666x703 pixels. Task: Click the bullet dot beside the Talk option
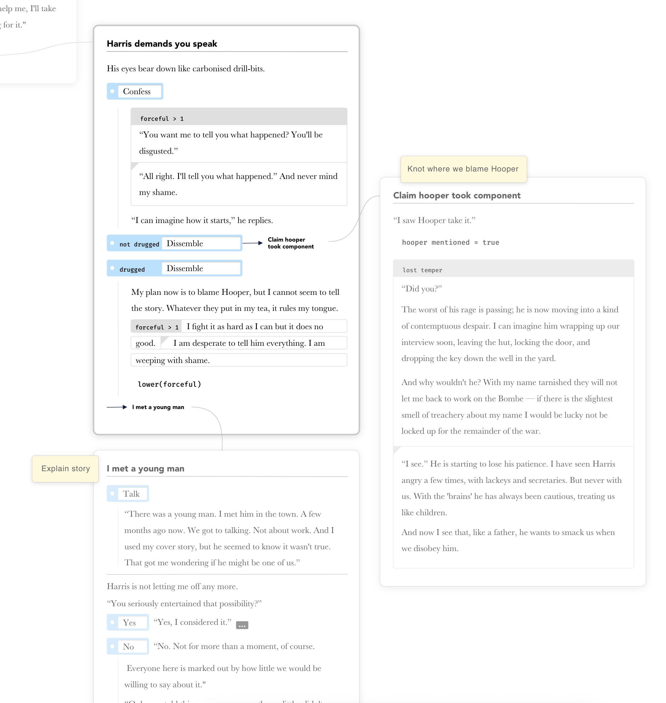[x=113, y=494]
